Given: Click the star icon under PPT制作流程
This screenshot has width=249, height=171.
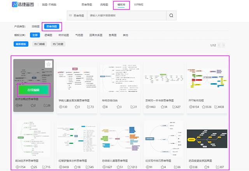Looking at the screenshot, I should (x=203, y=107).
